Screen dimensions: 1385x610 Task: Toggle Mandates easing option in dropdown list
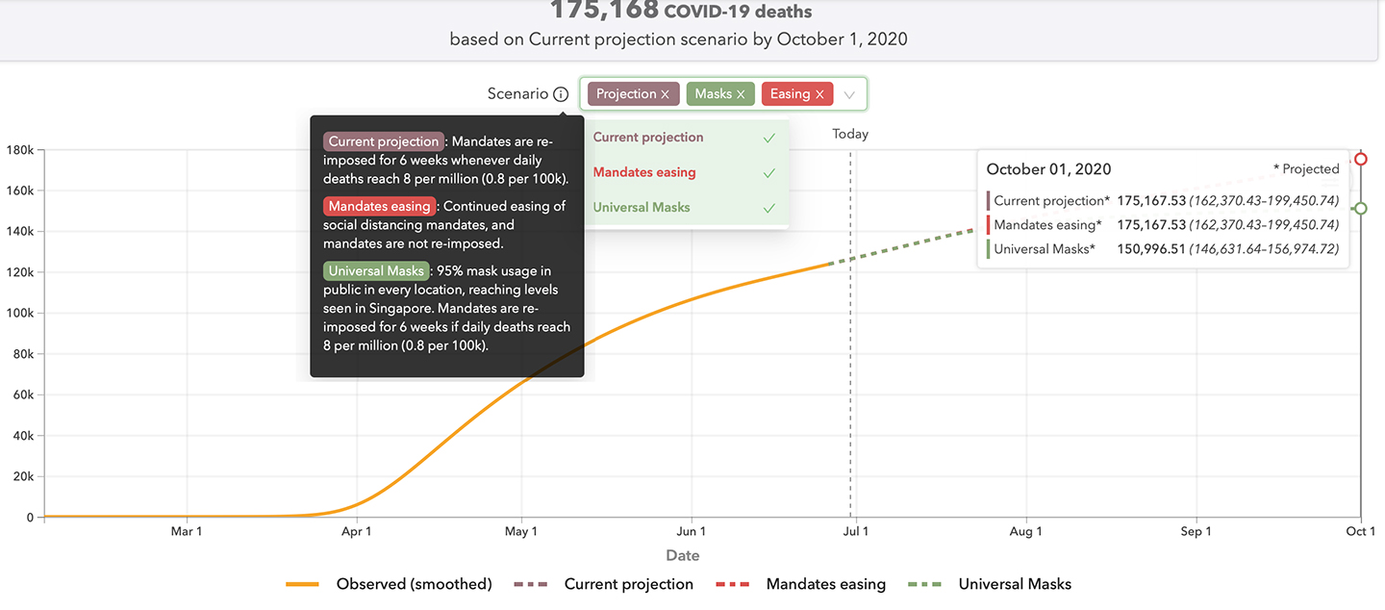(685, 173)
